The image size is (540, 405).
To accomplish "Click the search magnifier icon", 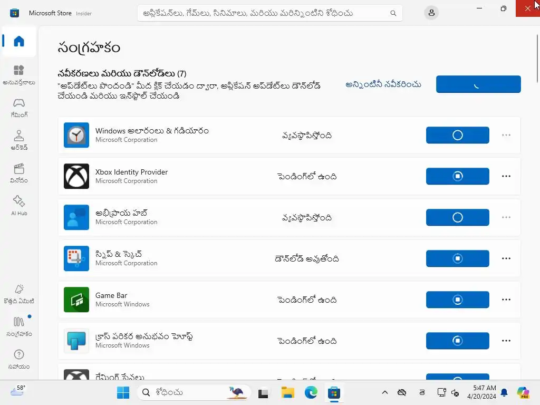I will 393,13.
